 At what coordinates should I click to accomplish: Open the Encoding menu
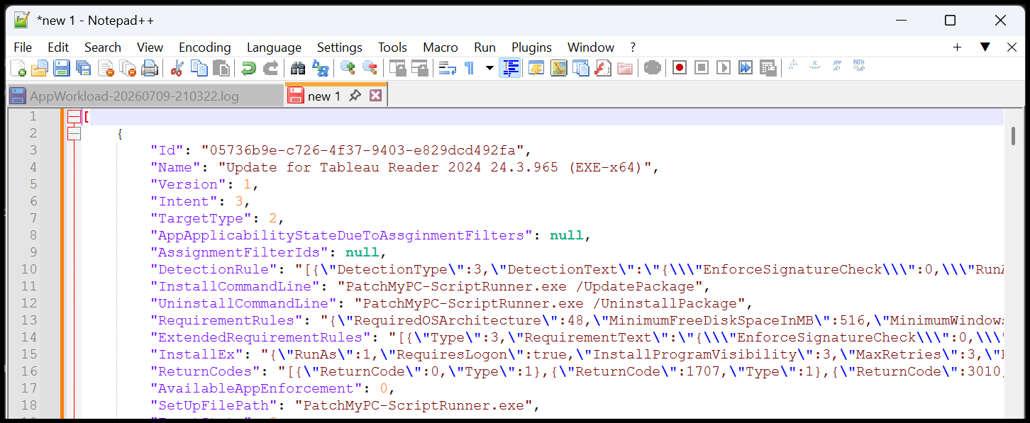click(205, 47)
